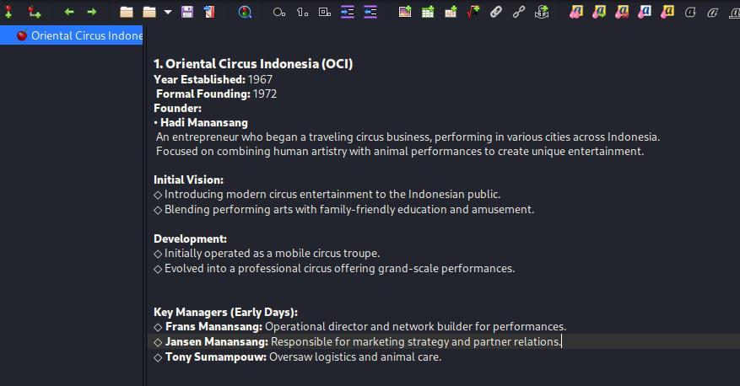Select the Oriental Circus Indonesia tree node
The width and height of the screenshot is (740, 386).
71,35
